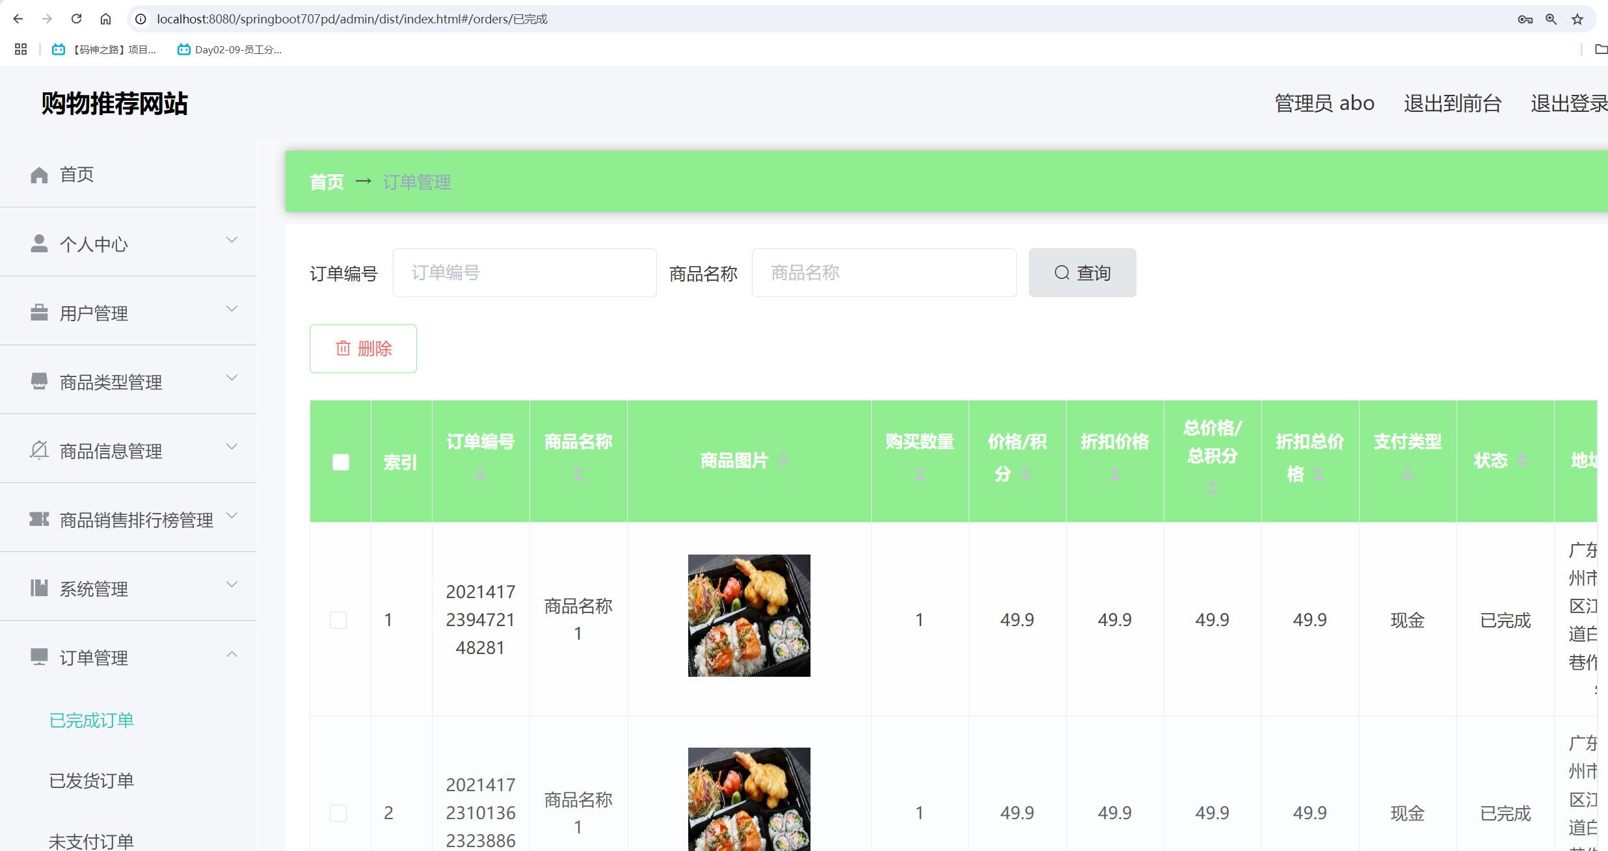Click the person icon next to 个人中心
The image size is (1608, 851).
click(38, 243)
